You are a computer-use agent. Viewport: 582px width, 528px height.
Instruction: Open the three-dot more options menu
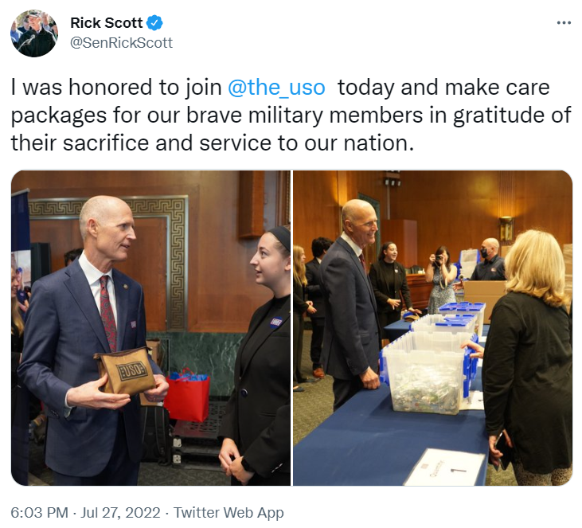[564, 23]
